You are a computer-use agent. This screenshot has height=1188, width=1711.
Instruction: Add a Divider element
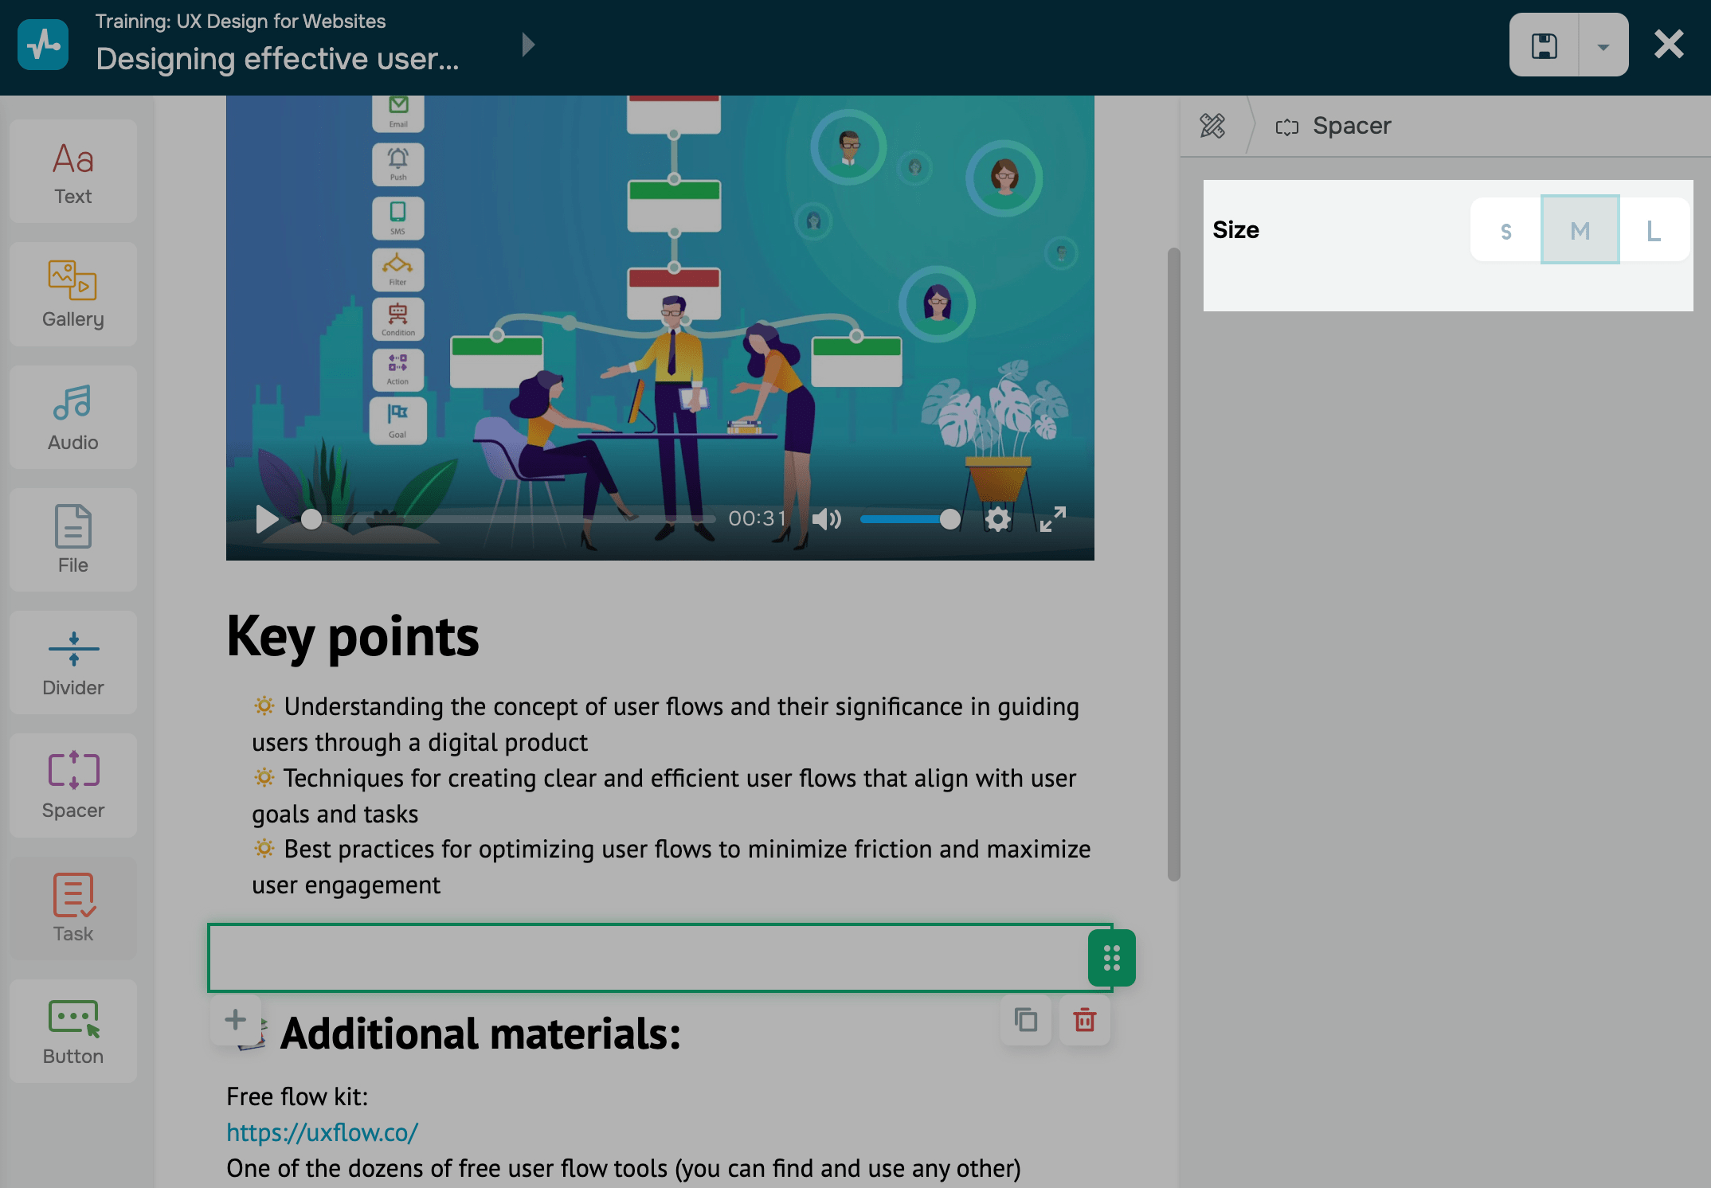(73, 662)
